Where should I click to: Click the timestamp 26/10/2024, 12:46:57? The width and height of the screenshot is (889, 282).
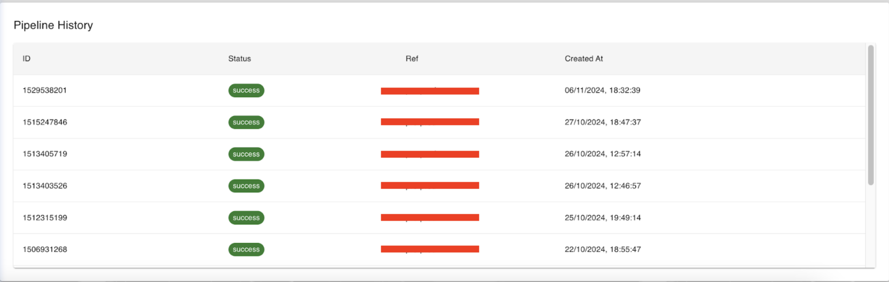[x=602, y=186]
